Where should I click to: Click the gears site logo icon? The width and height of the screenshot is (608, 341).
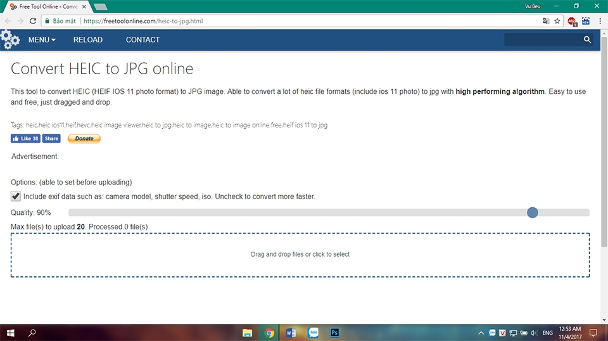pyautogui.click(x=9, y=39)
